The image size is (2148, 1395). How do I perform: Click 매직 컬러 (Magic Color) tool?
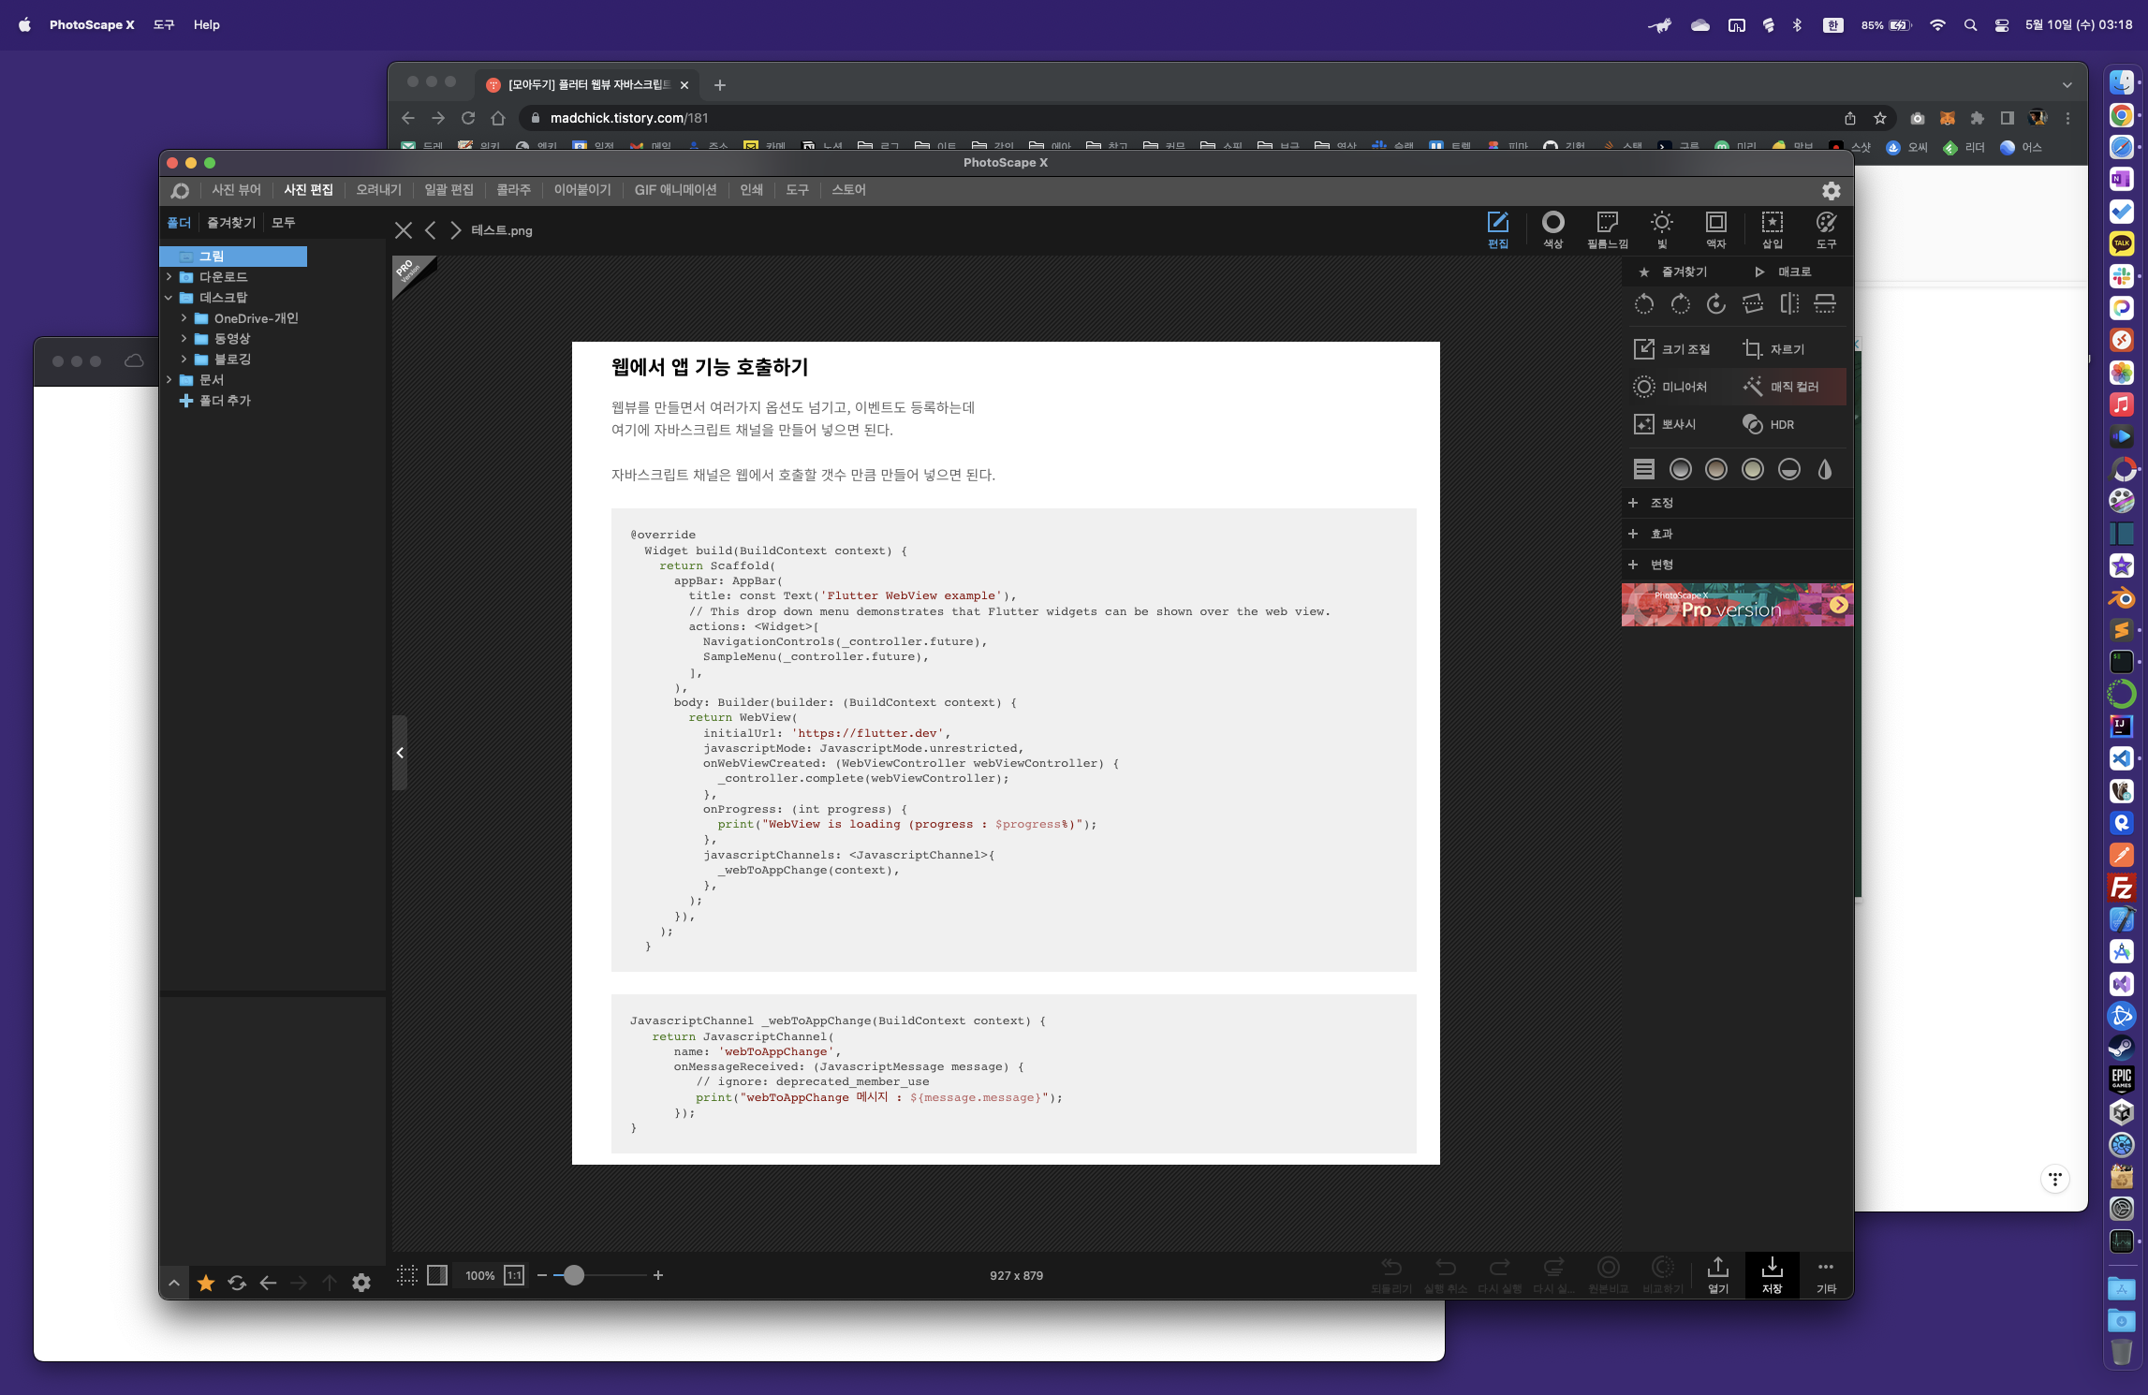[x=1783, y=387]
